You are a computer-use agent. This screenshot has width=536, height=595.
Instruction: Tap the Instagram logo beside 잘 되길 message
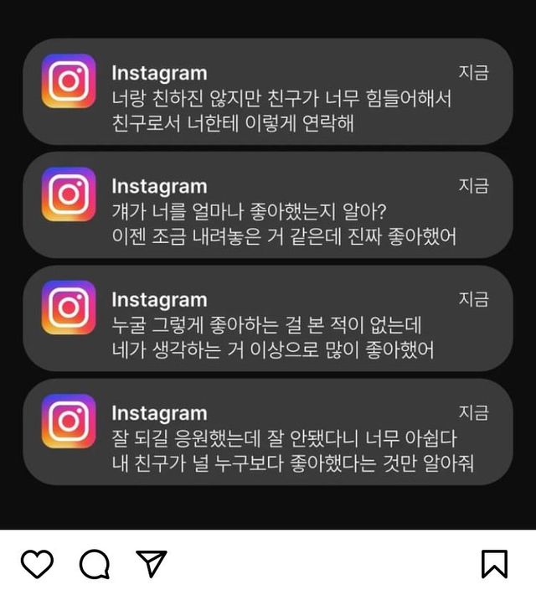[69, 421]
